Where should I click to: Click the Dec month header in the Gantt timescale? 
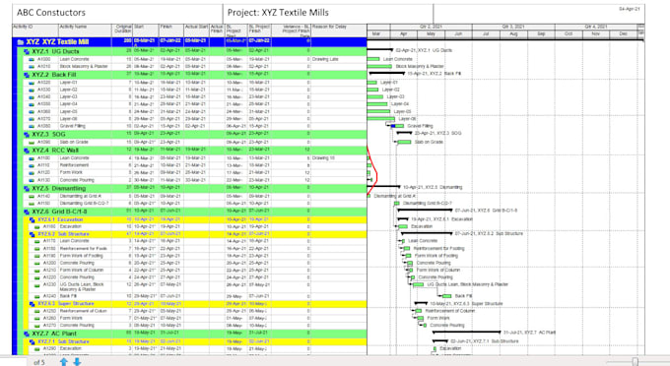(x=624, y=33)
